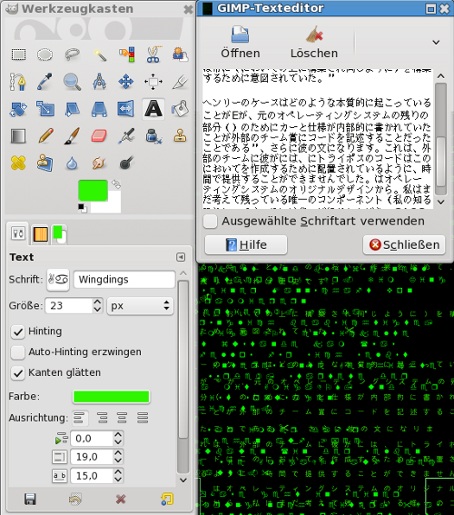
Task: Check Ausgewählte Schriftart verwenden
Action: [x=210, y=221]
